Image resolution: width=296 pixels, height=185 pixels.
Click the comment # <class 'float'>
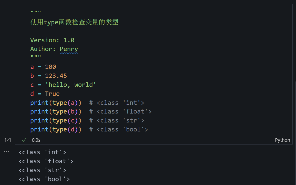[120, 112]
